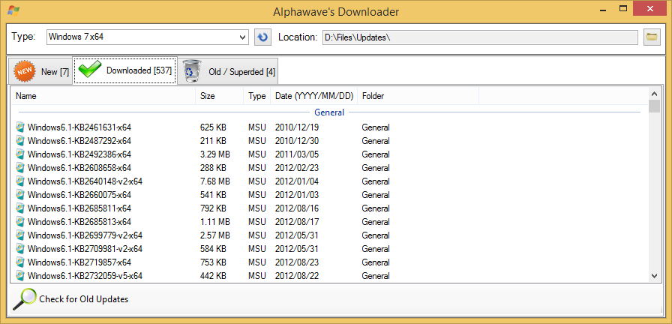The width and height of the screenshot is (672, 324).
Task: Click file icon of KB2487292 update
Action: pos(20,140)
